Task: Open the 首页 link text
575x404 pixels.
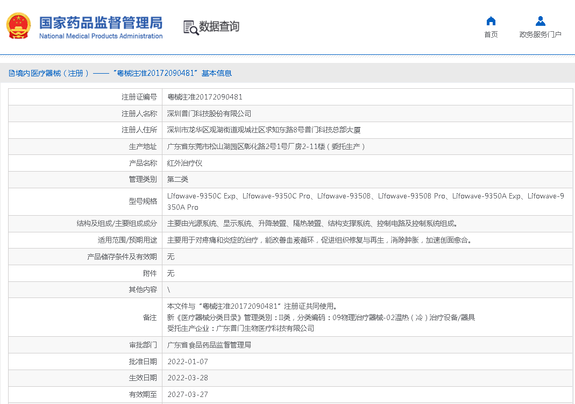Action: (491, 34)
